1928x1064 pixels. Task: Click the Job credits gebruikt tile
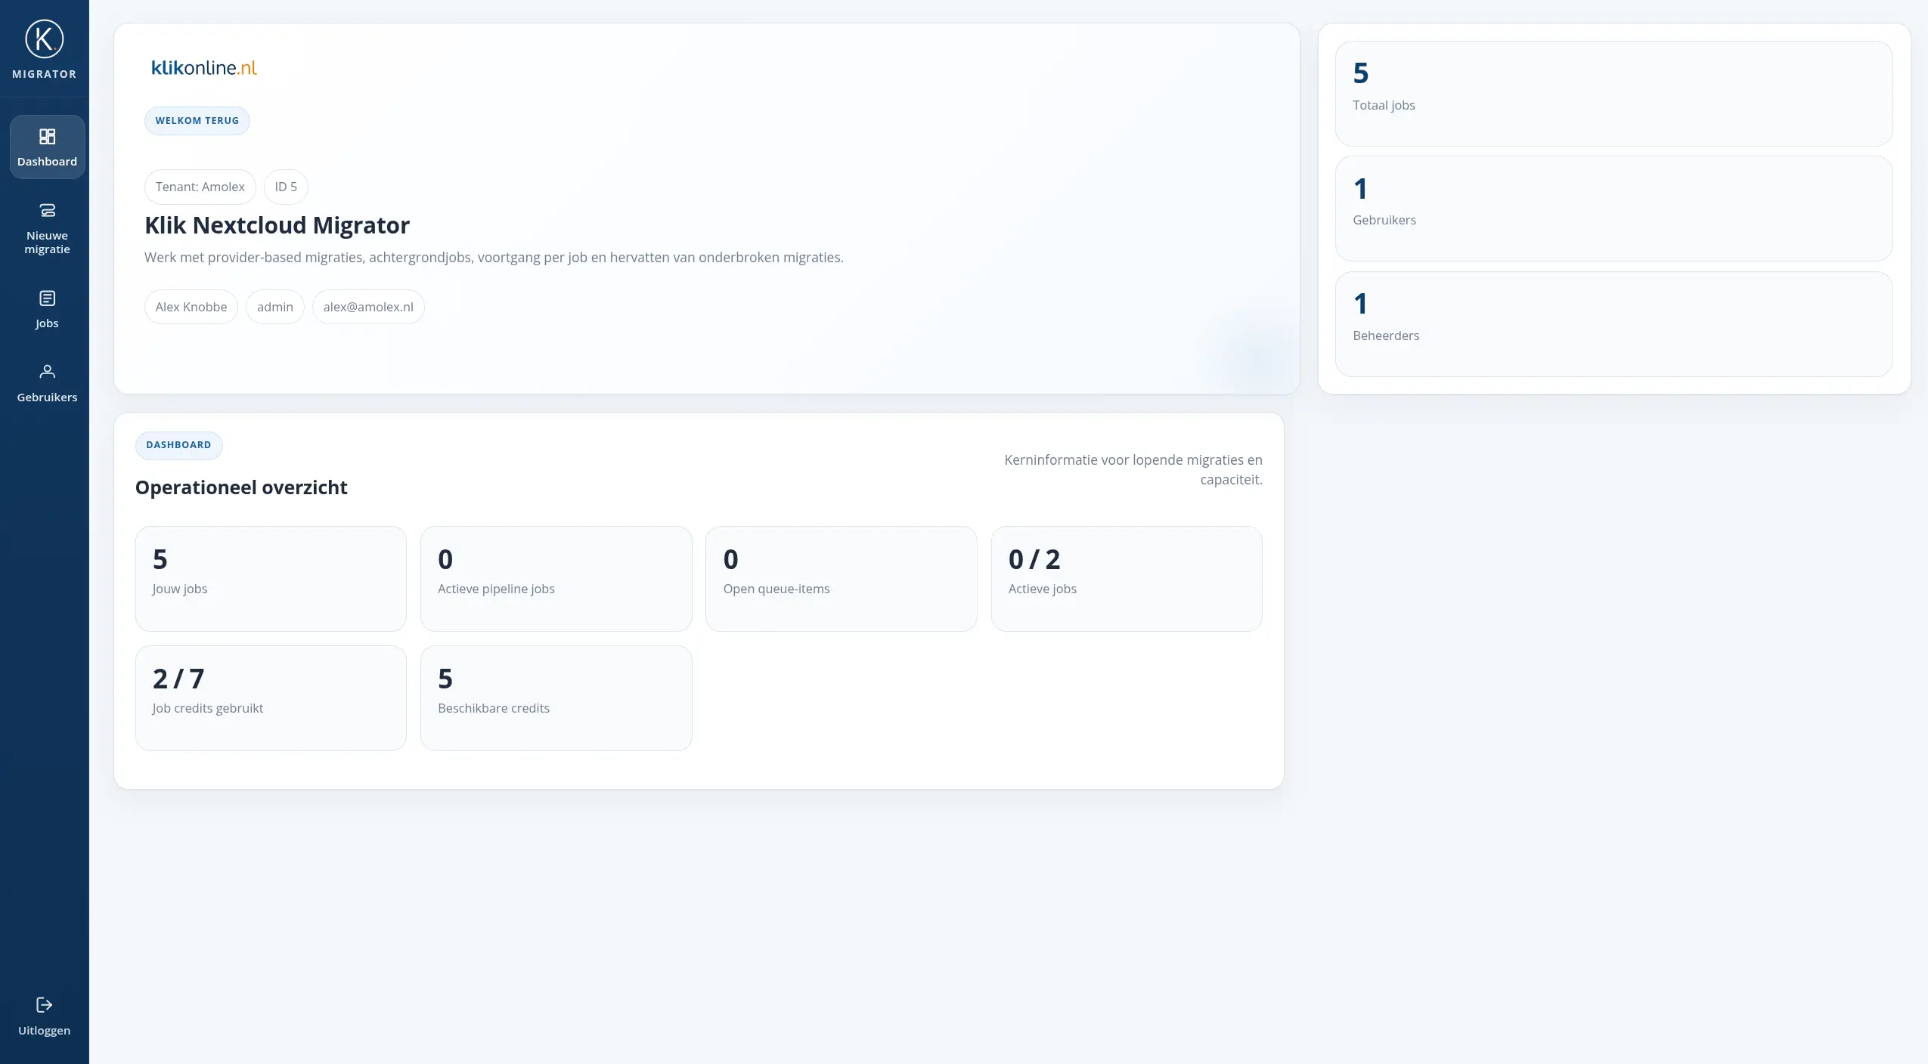[x=271, y=698]
